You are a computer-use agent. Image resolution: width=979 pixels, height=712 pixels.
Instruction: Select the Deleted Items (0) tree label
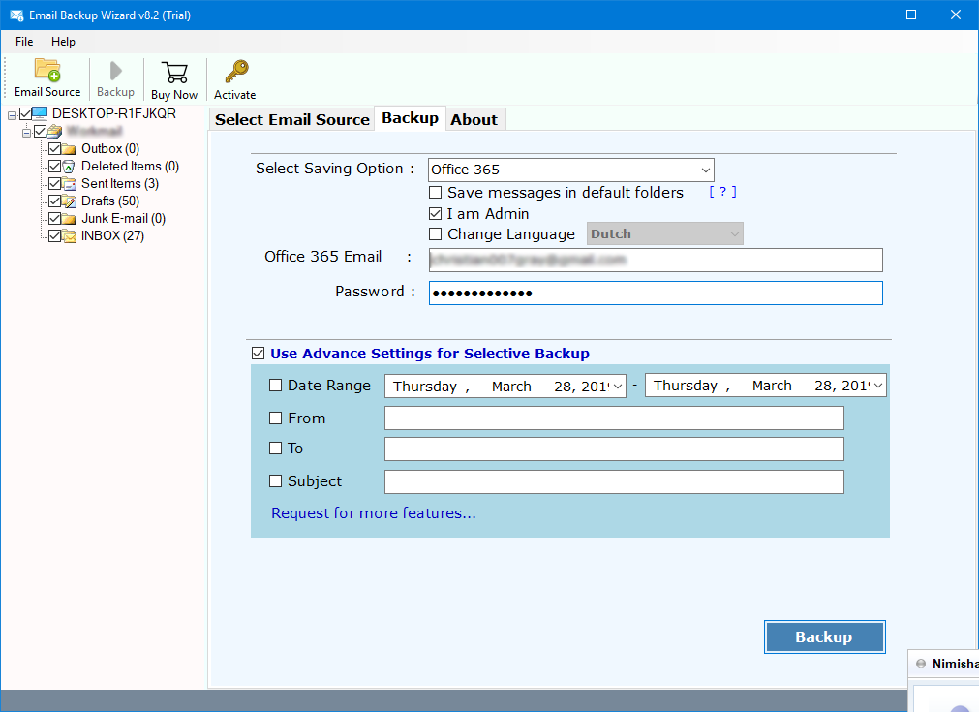point(131,167)
